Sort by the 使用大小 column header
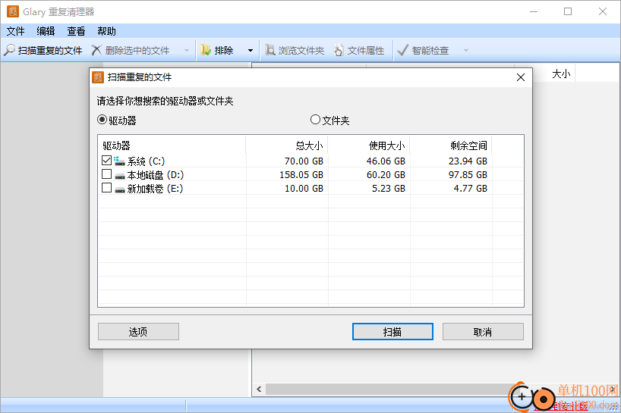621x413 pixels. click(369, 145)
